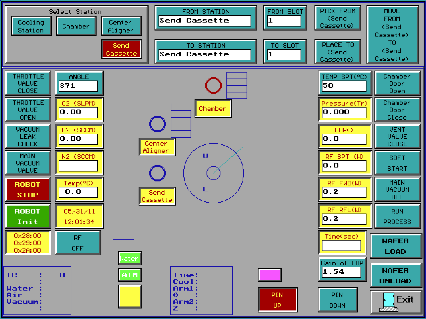Click VENT VALVE CLOSE button
The height and width of the screenshot is (319, 426).
(x=398, y=136)
